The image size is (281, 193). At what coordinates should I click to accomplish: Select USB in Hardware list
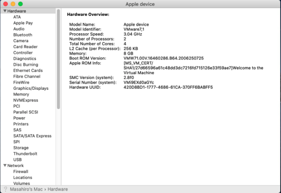(17, 160)
